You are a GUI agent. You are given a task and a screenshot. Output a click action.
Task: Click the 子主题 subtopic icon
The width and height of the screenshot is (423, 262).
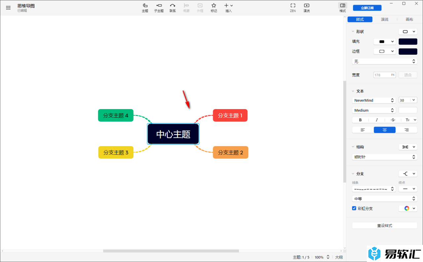[159, 6]
